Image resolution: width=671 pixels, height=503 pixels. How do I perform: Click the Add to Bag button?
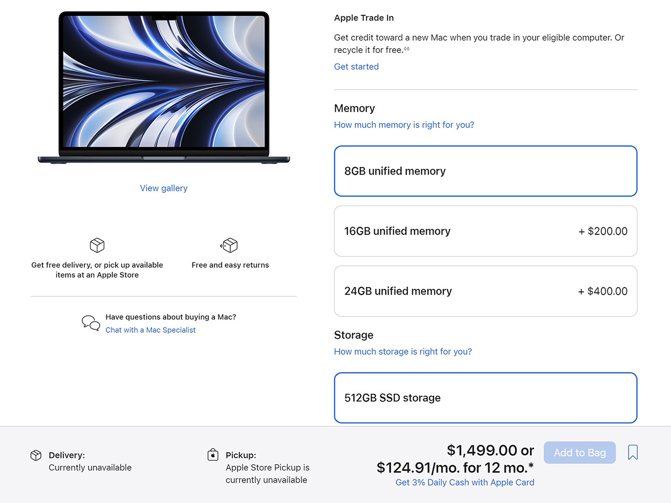580,453
